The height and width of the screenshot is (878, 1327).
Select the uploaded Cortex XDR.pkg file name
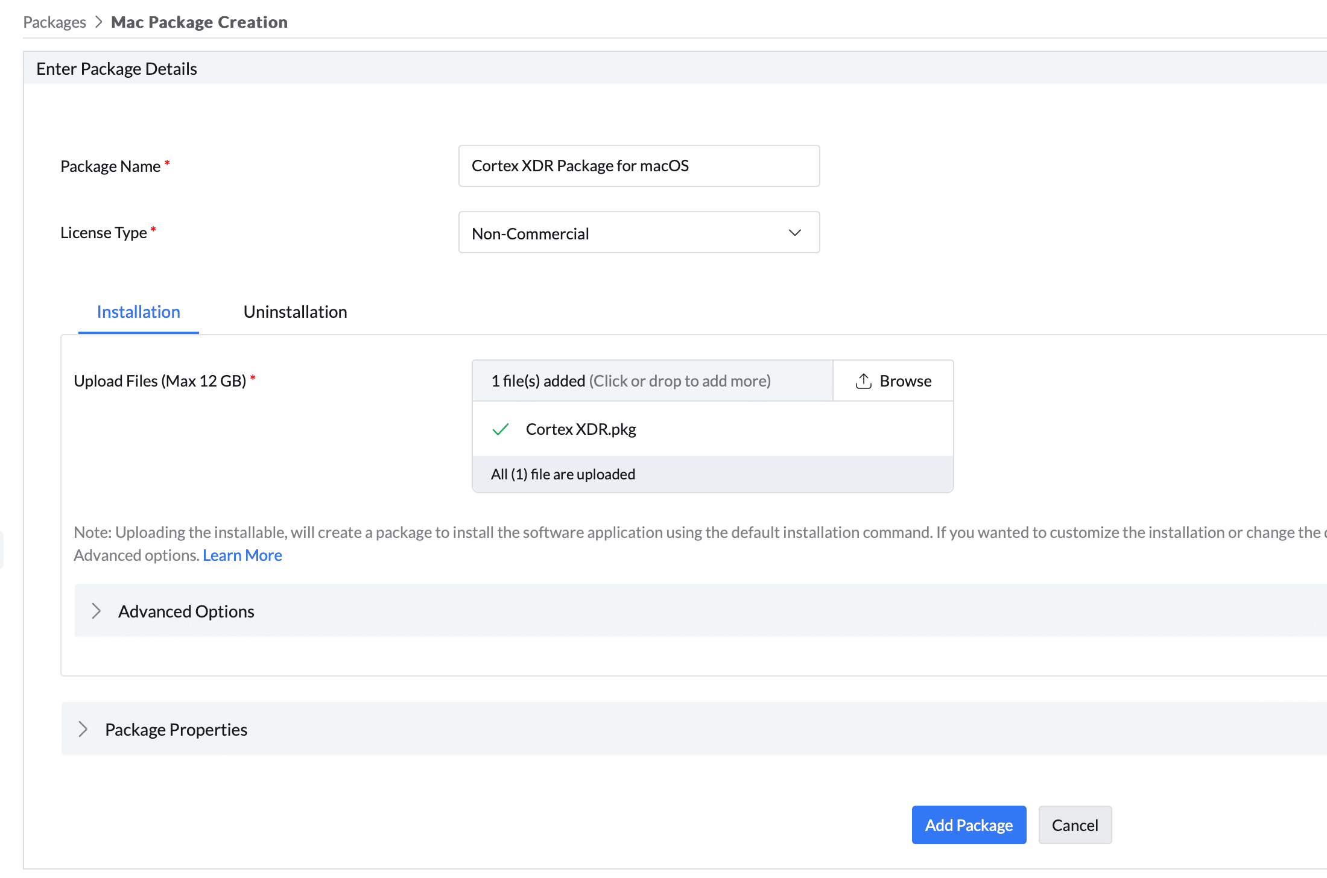pos(581,429)
